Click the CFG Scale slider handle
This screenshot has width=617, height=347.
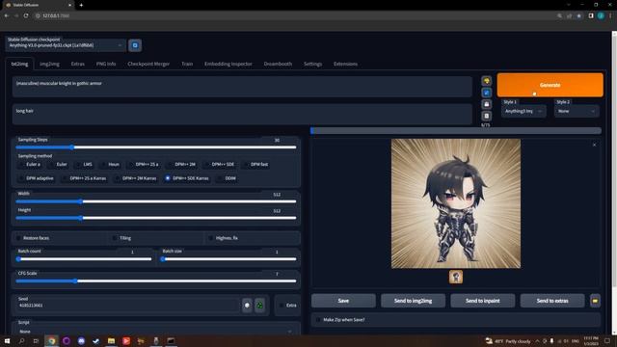75,280
